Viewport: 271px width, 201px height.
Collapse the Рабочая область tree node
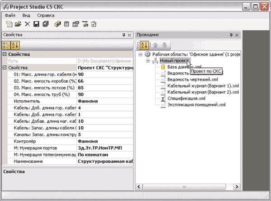[x=140, y=54]
